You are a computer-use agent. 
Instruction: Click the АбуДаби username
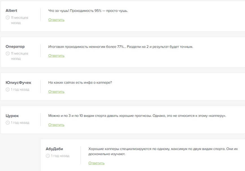54,149
